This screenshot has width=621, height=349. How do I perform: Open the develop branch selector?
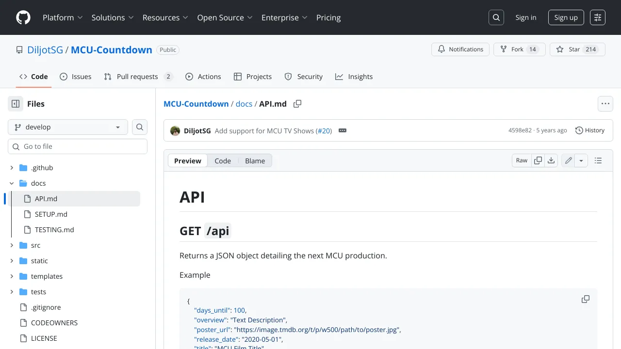click(68, 127)
